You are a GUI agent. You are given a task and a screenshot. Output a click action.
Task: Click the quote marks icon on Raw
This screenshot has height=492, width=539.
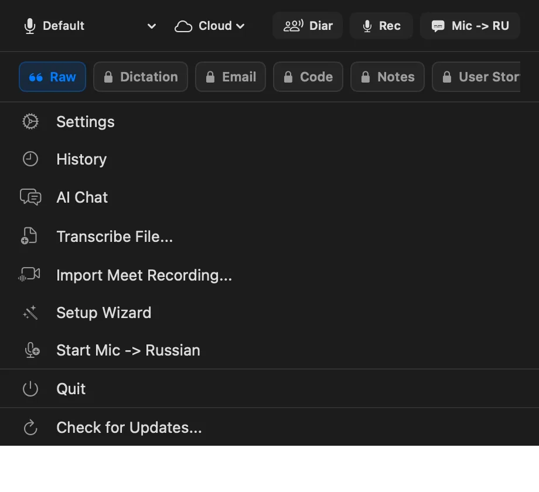(36, 78)
